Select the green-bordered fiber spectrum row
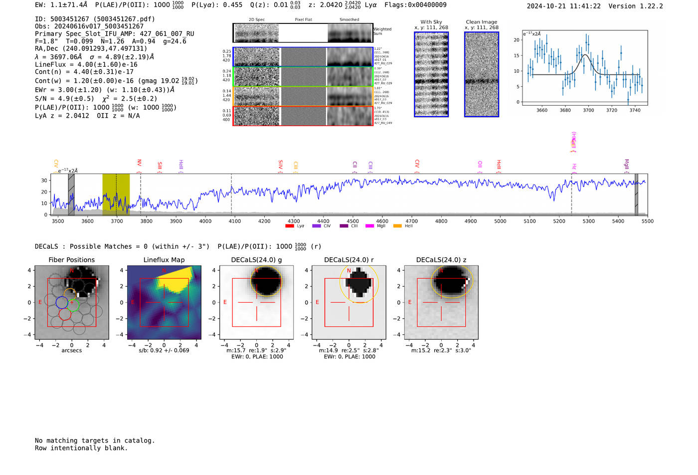698x475 pixels. [303, 77]
